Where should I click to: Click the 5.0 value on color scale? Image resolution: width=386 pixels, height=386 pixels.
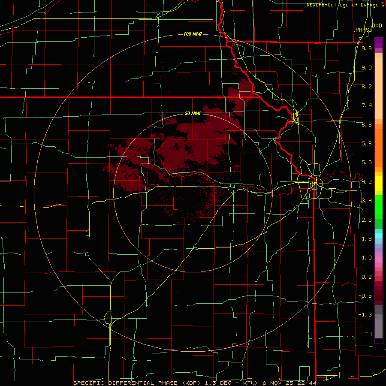pos(367,163)
